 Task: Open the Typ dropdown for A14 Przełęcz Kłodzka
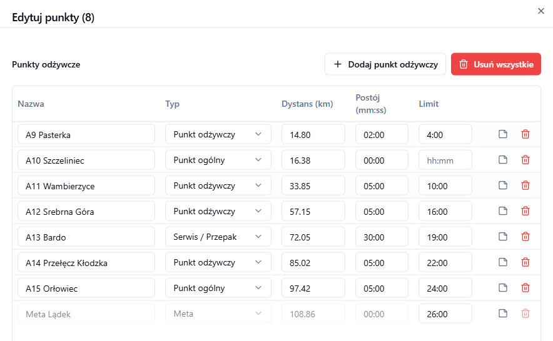point(218,262)
